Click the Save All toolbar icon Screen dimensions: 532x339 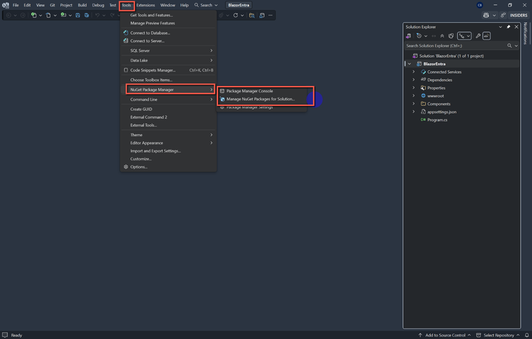coord(86,15)
